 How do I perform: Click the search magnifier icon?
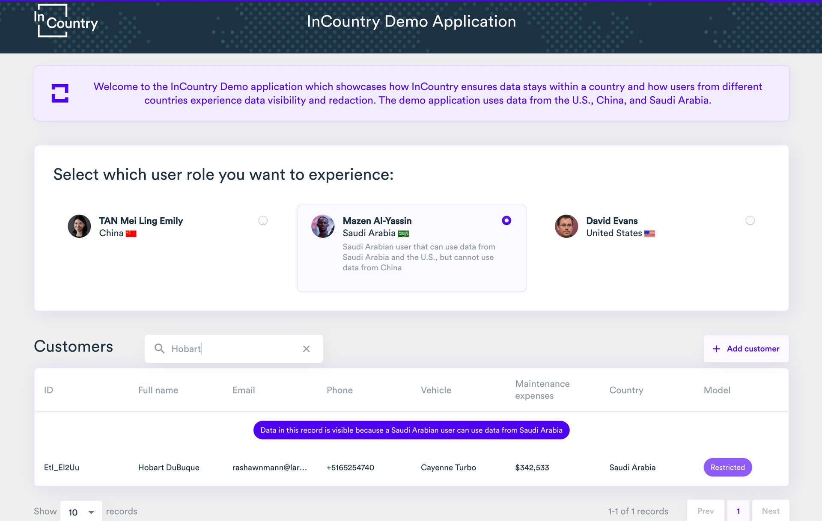click(x=159, y=349)
